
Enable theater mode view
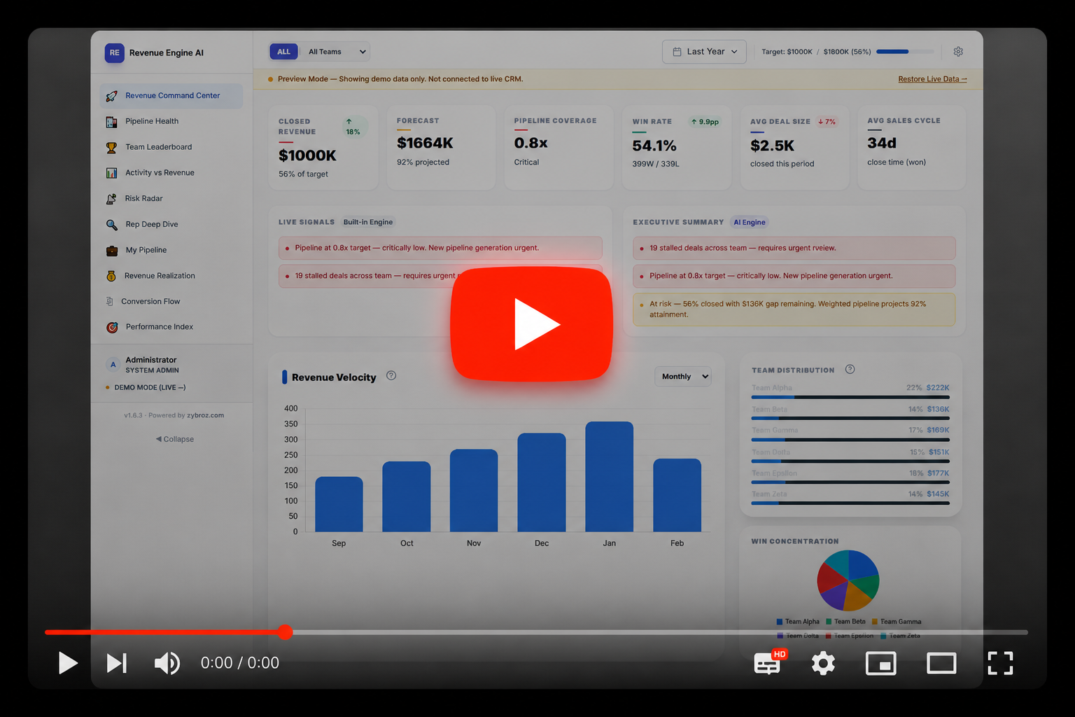(x=941, y=663)
